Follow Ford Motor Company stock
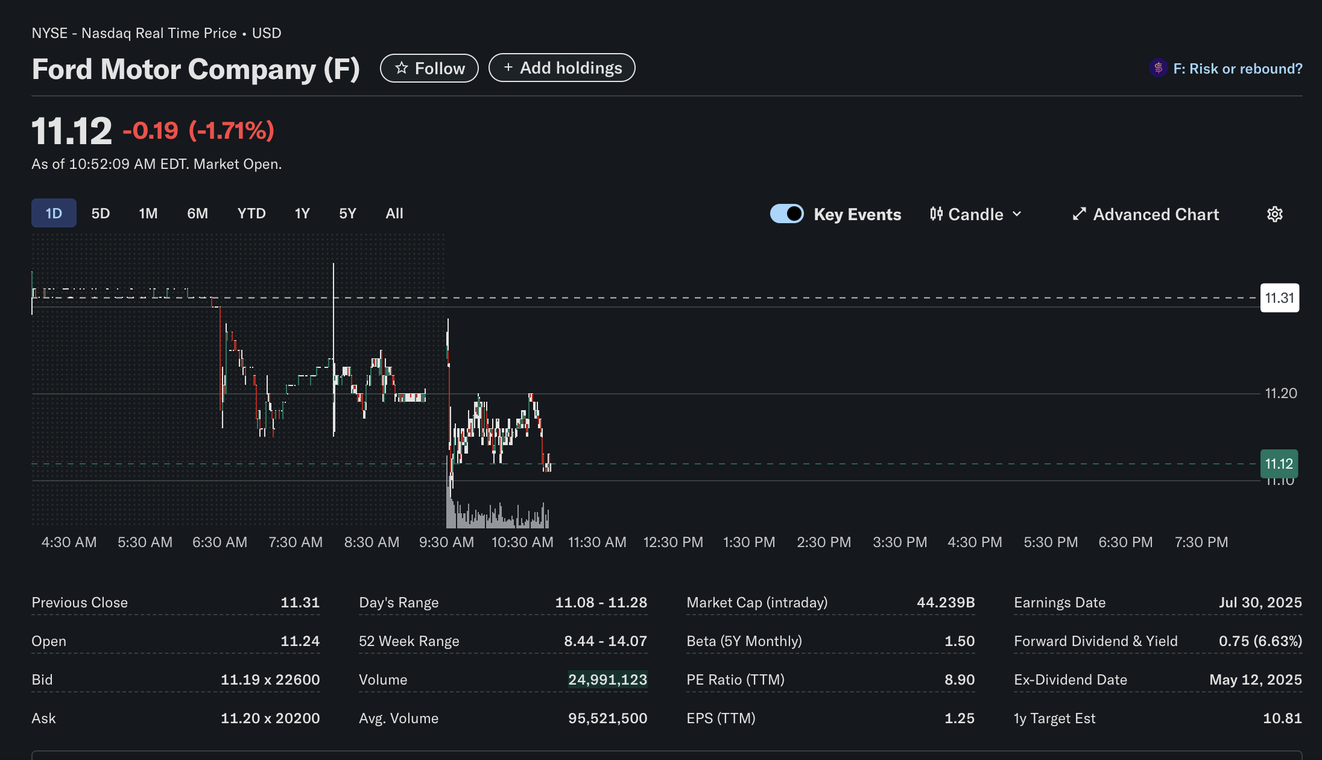 [429, 68]
